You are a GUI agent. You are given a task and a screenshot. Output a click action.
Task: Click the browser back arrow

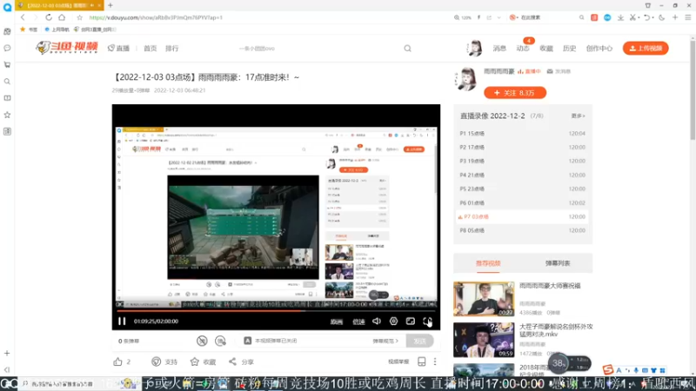[23, 17]
